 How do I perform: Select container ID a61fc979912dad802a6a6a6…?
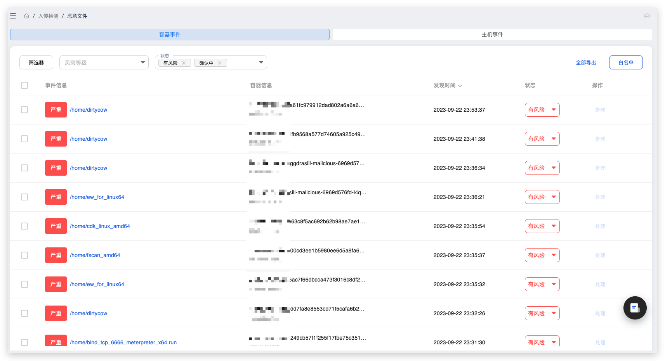(327, 105)
